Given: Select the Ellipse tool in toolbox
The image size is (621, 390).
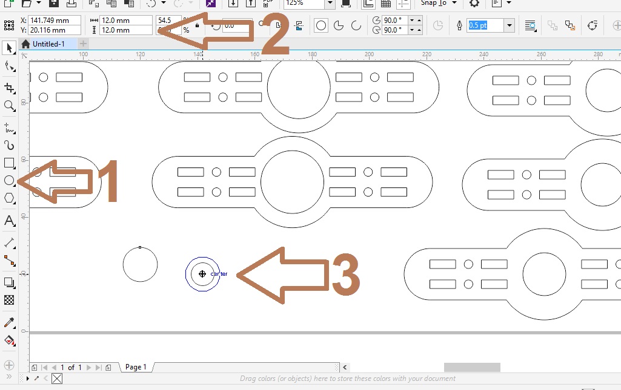Looking at the screenshot, I should tap(9, 181).
